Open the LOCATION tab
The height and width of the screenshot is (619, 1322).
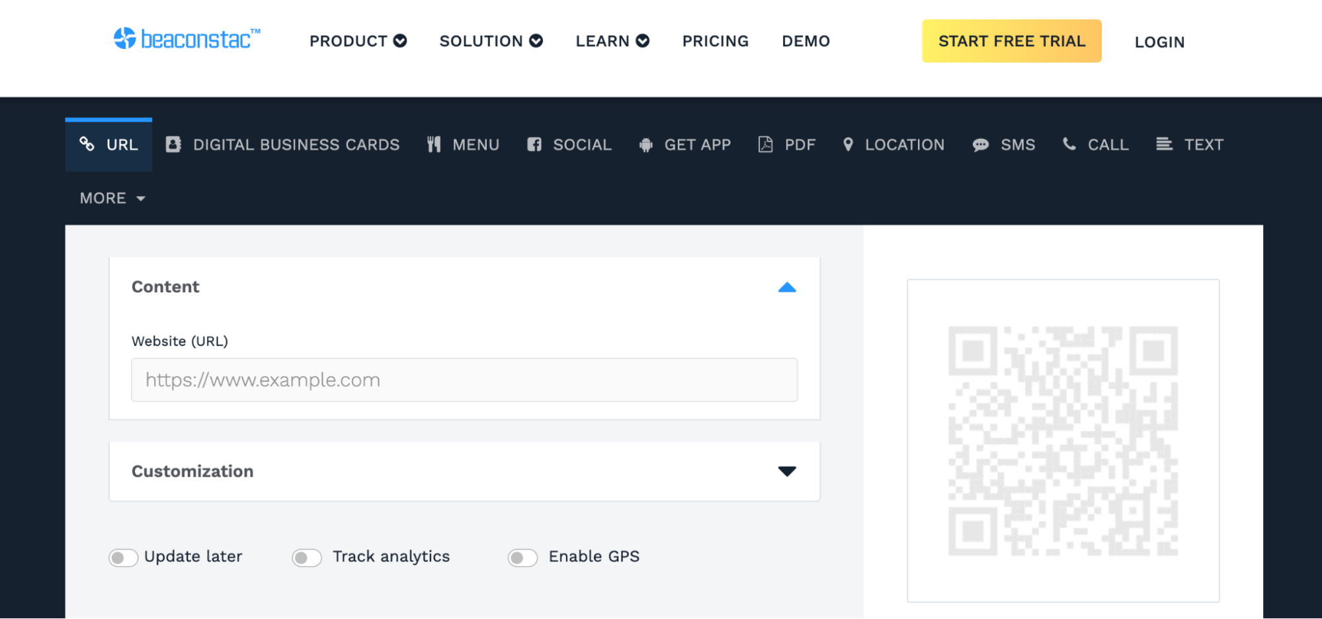click(893, 144)
